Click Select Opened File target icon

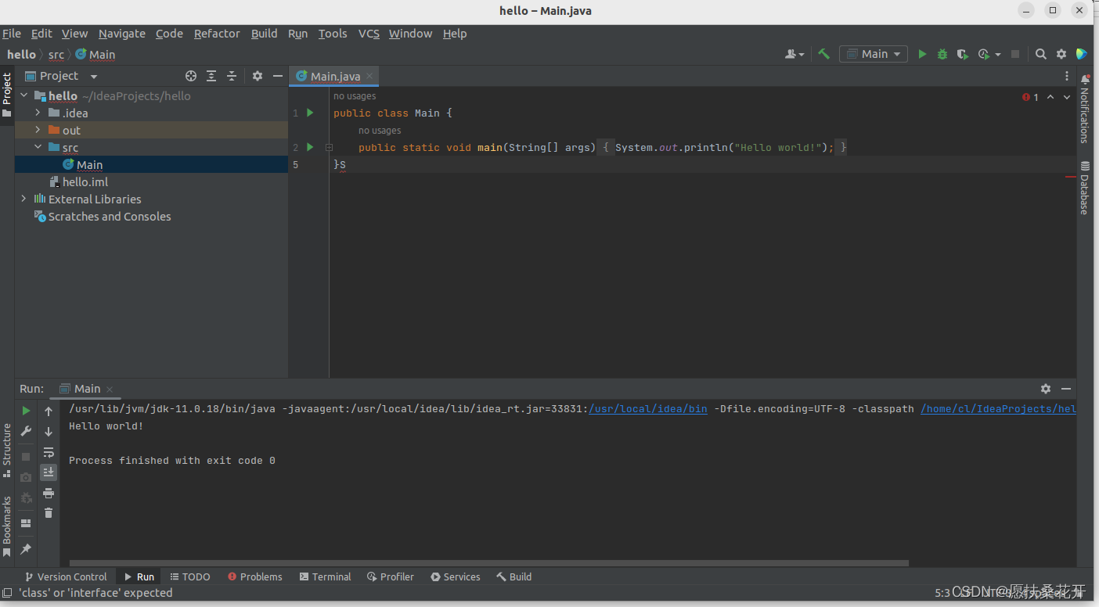191,76
